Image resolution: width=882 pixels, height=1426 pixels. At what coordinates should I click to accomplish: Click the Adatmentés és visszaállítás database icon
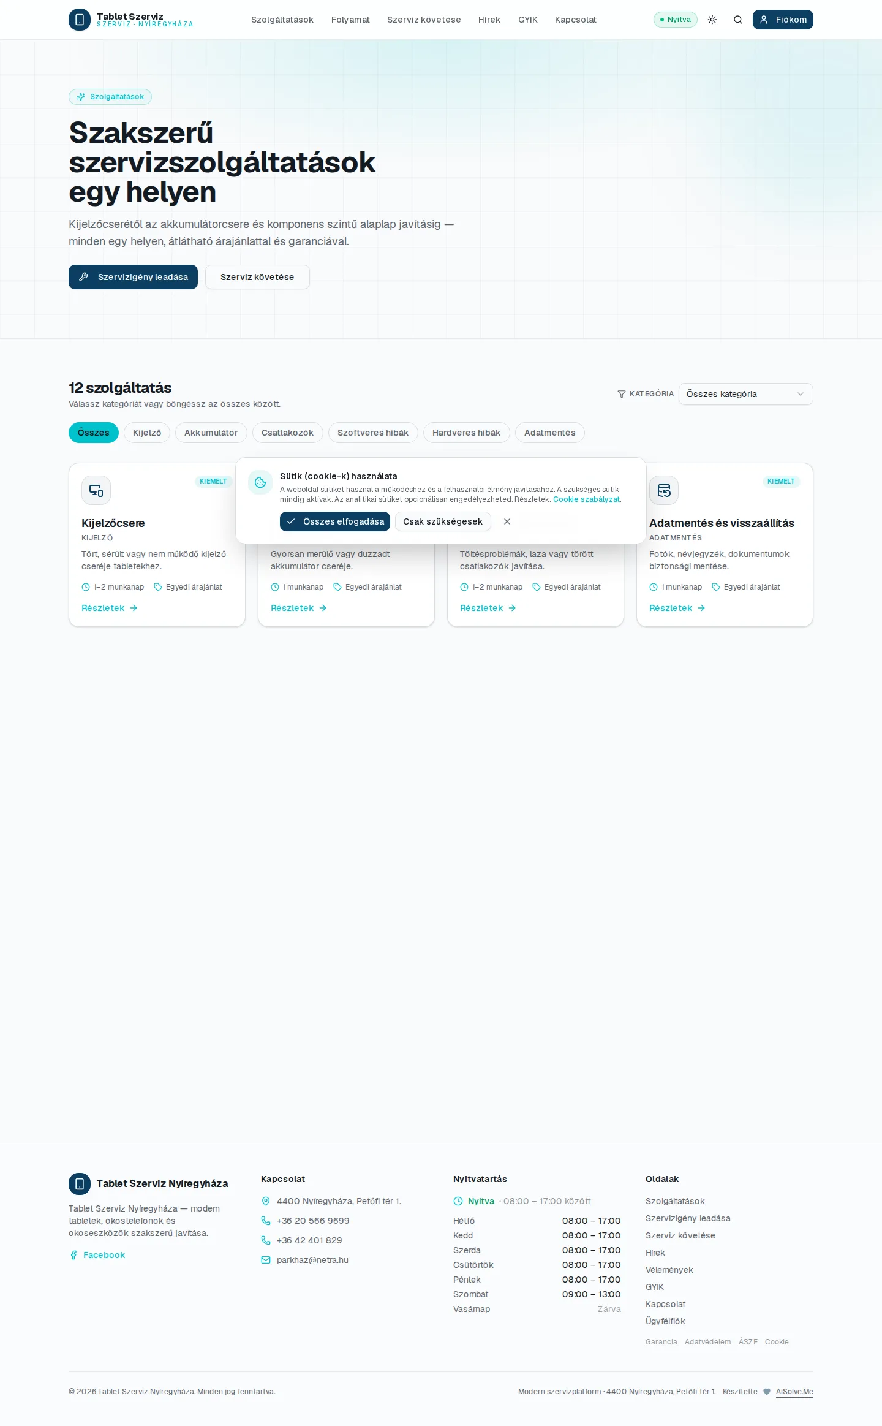click(664, 490)
